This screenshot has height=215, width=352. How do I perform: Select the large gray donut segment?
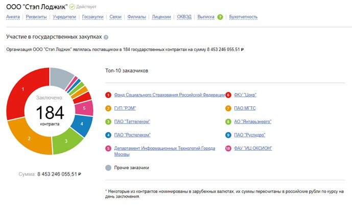click(x=60, y=77)
